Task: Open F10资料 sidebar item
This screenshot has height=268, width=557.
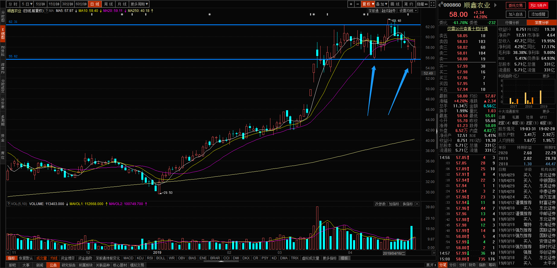Action: 3,51
